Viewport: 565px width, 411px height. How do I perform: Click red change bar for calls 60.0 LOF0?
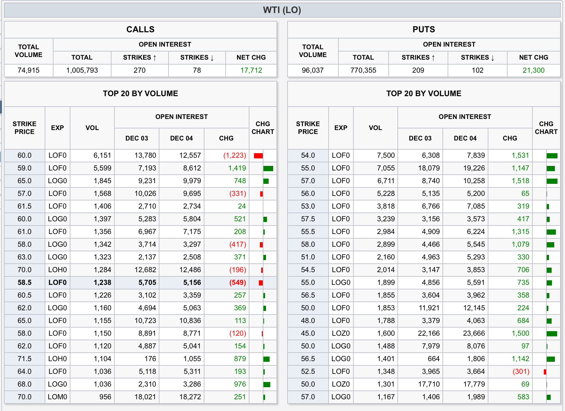coord(258,156)
